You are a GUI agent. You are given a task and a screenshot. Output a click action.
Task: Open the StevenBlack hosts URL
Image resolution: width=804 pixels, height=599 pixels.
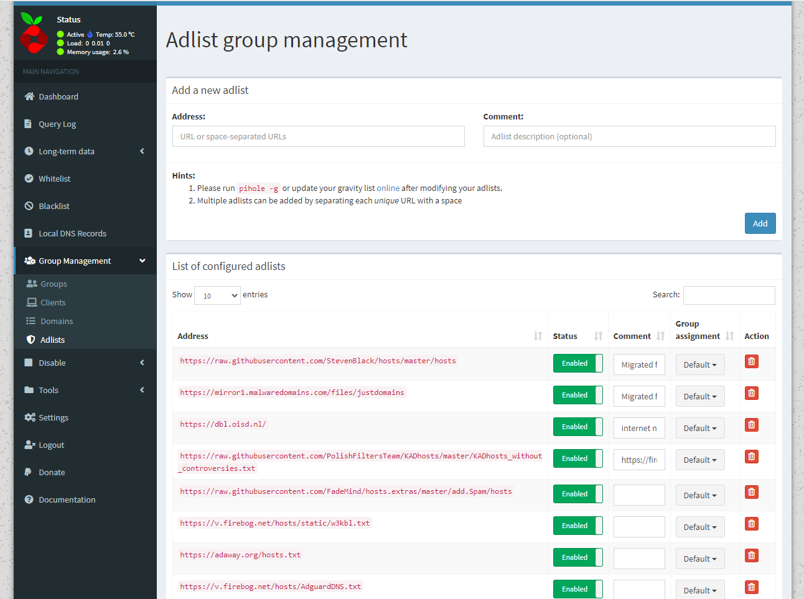click(x=318, y=361)
